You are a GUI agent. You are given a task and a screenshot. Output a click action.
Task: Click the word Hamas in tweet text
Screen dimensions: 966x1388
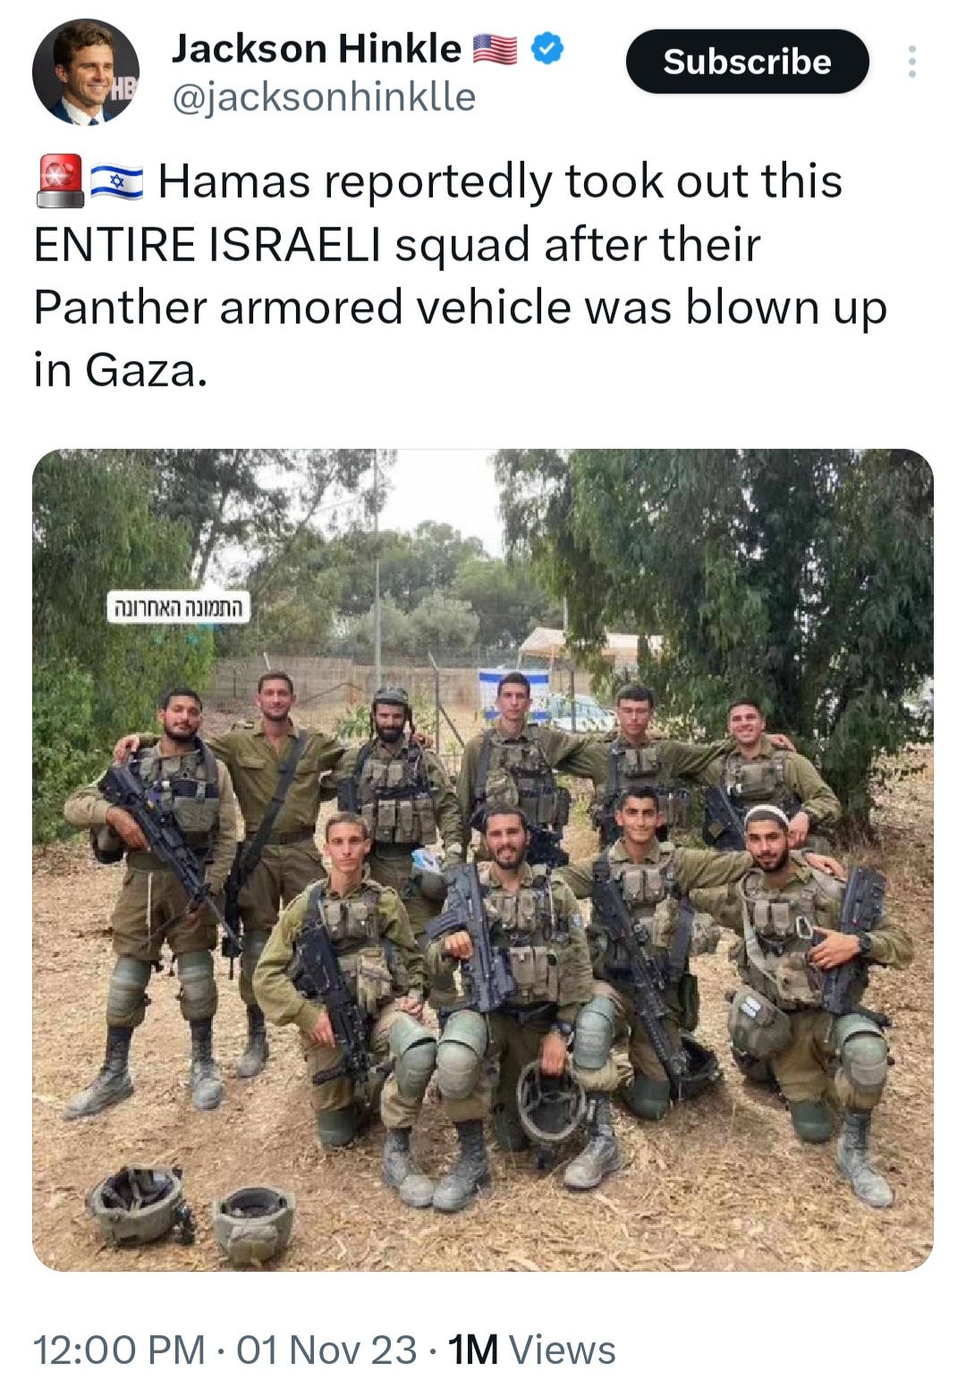[236, 182]
